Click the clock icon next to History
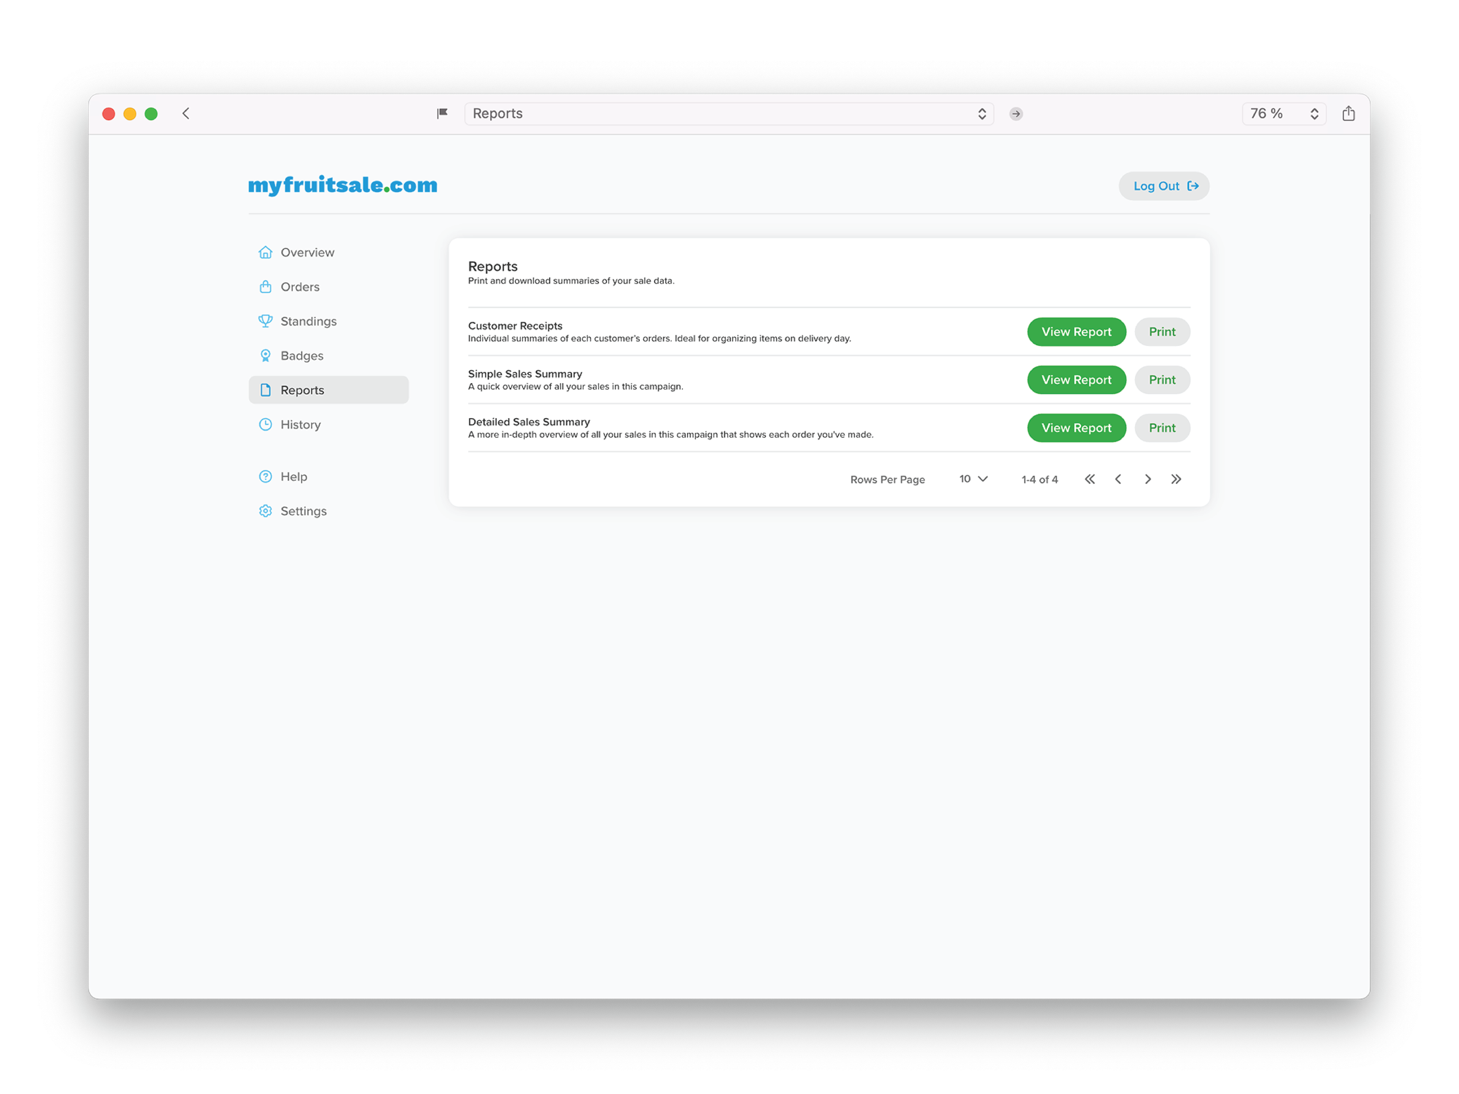 (265, 425)
